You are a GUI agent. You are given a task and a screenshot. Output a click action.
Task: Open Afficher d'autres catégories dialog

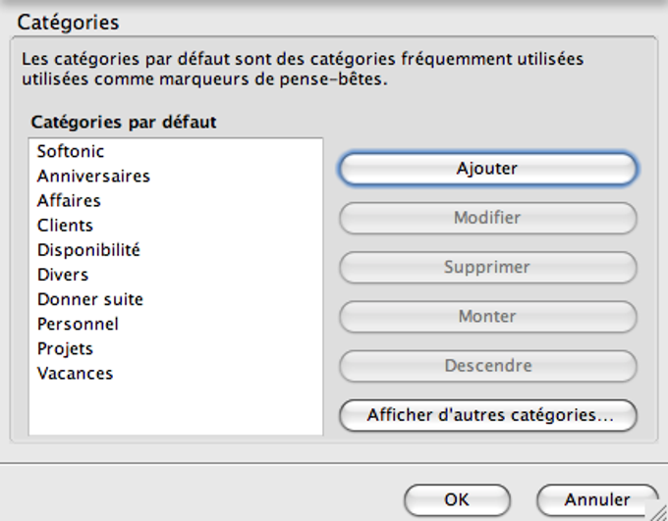pos(487,415)
